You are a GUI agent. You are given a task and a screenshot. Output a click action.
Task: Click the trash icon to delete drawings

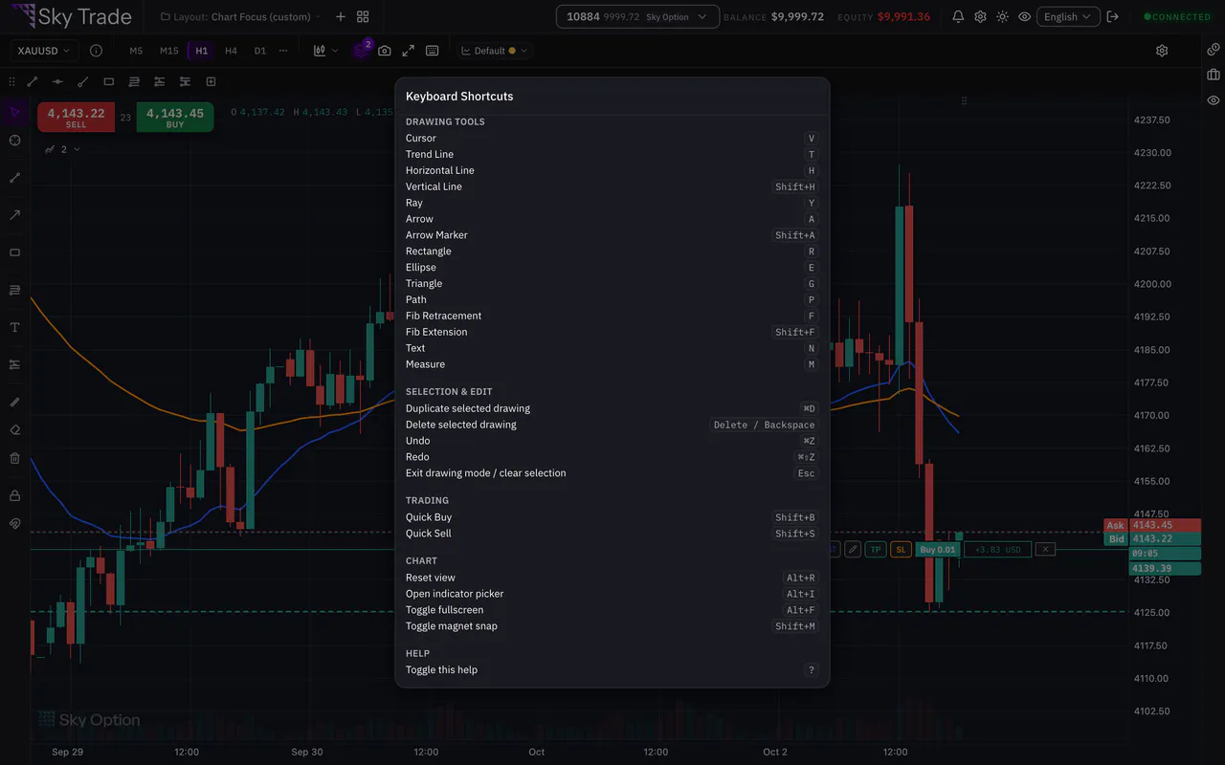point(14,458)
